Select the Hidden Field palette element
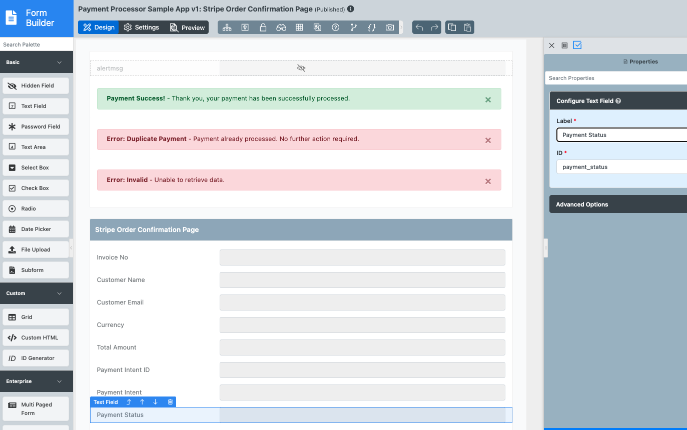 coord(36,85)
